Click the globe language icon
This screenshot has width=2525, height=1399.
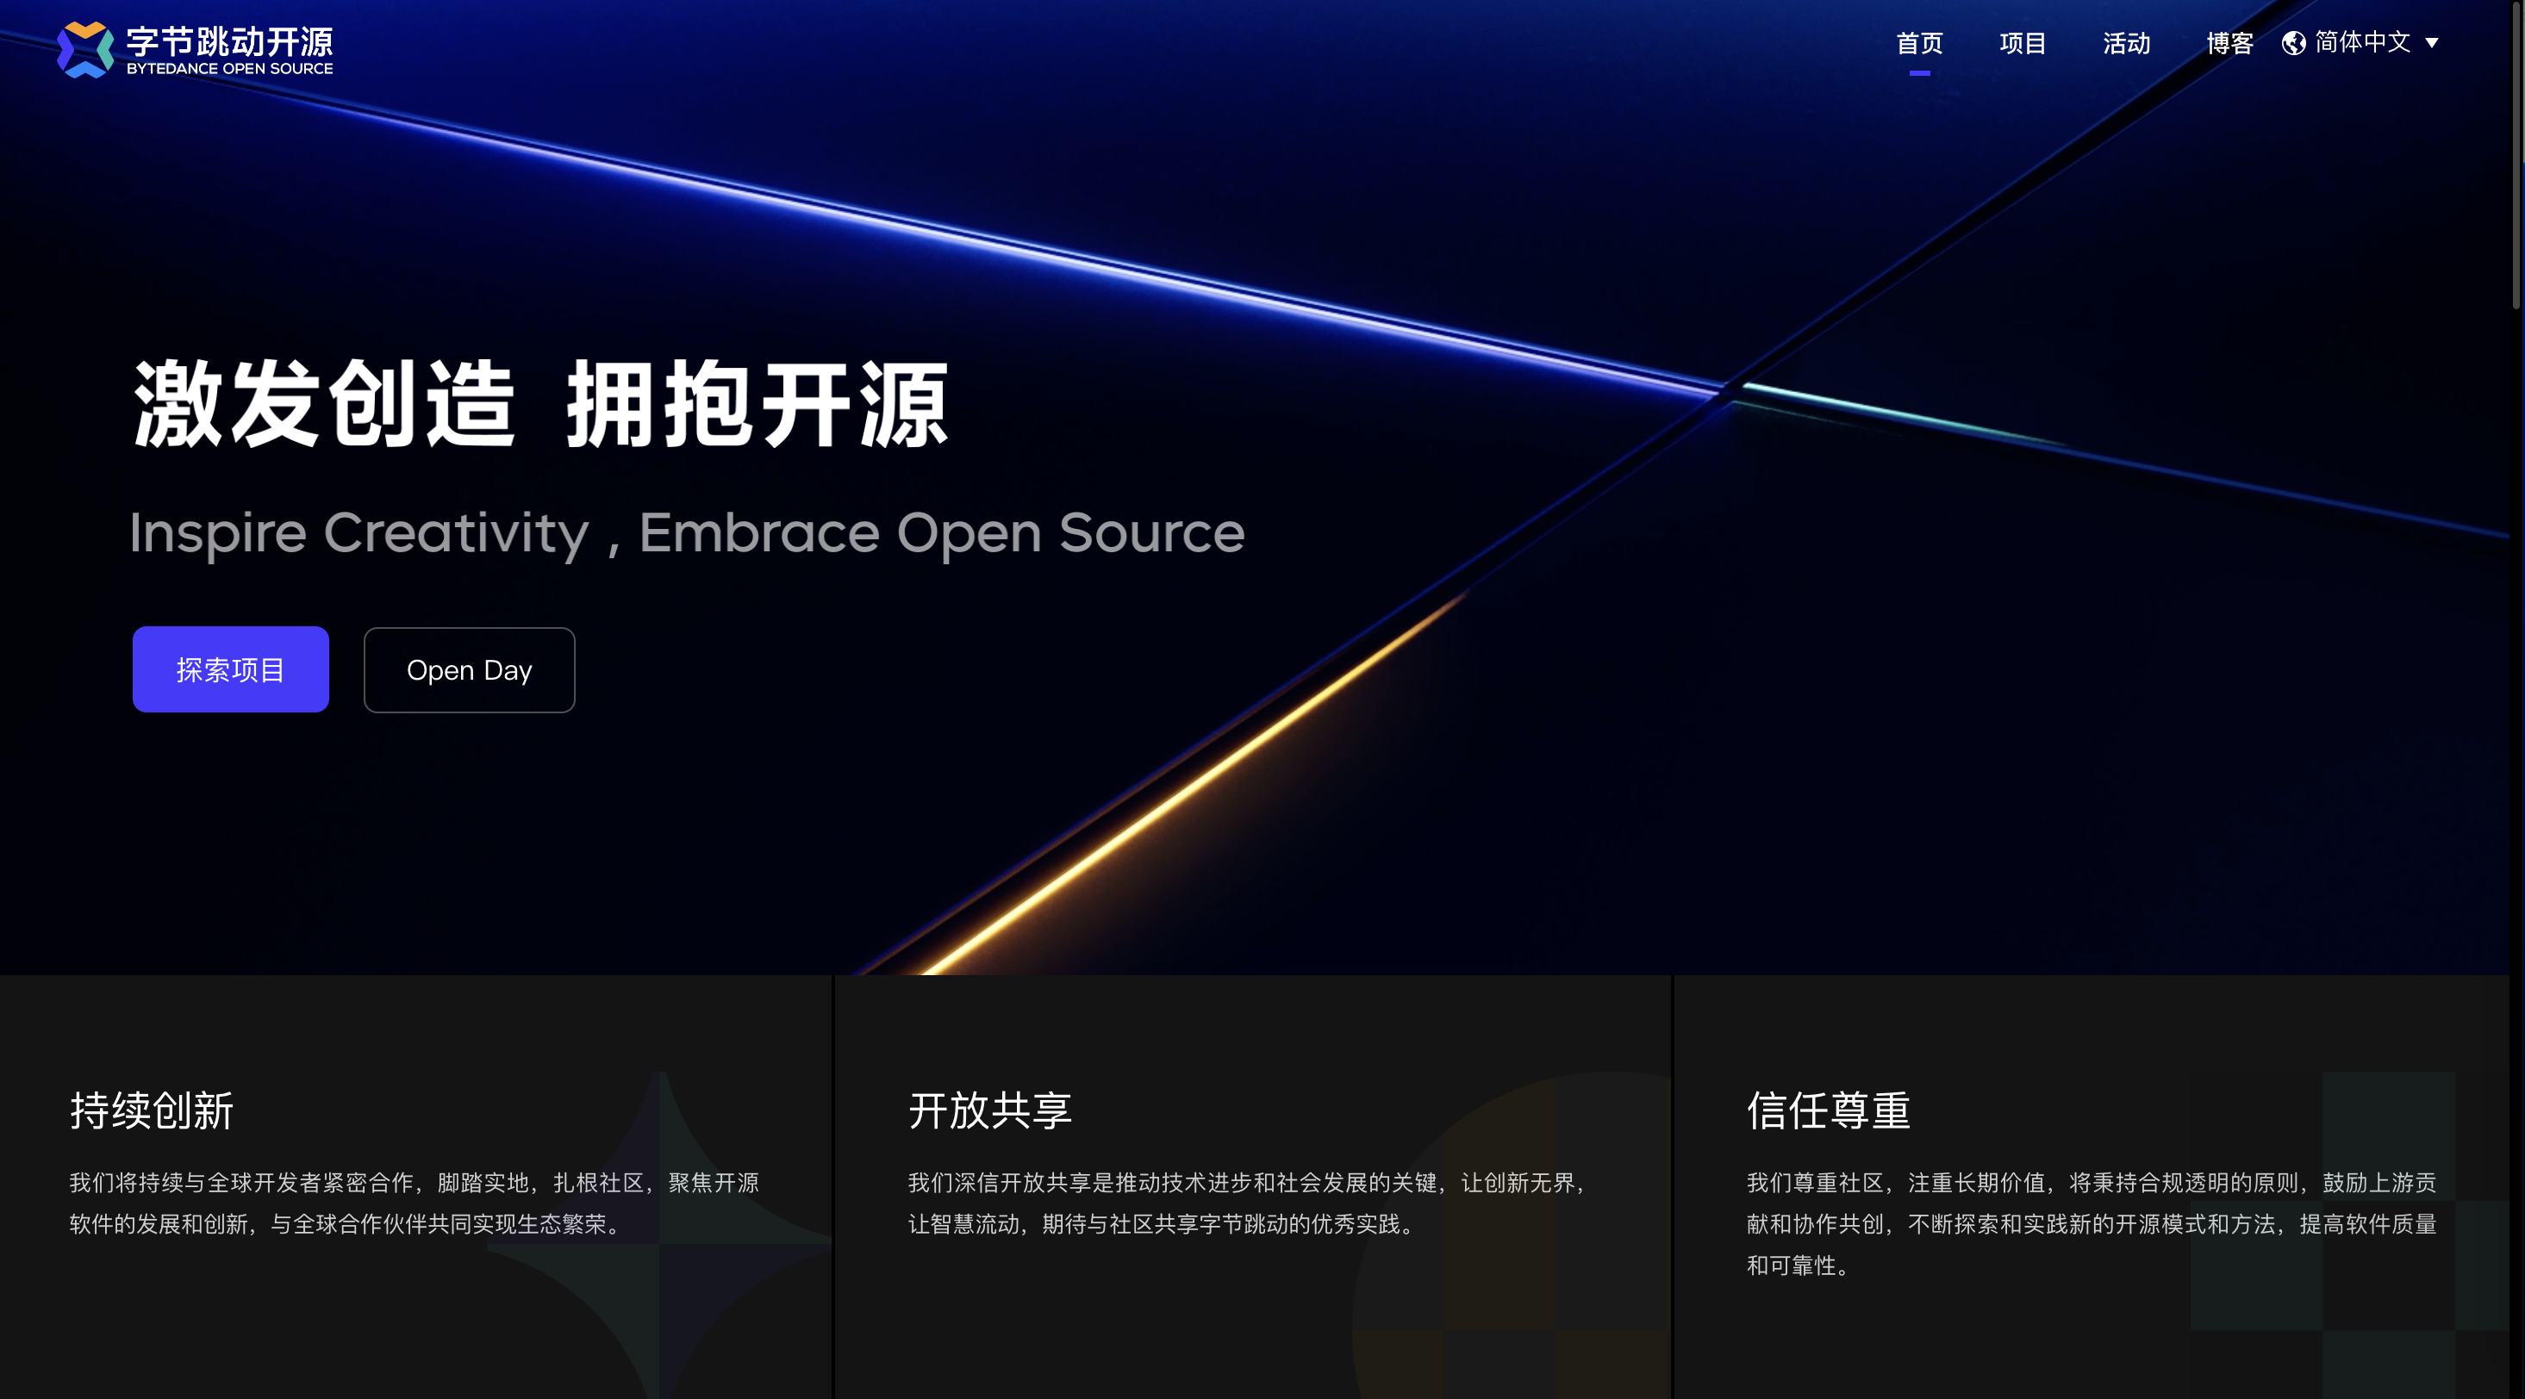2292,43
